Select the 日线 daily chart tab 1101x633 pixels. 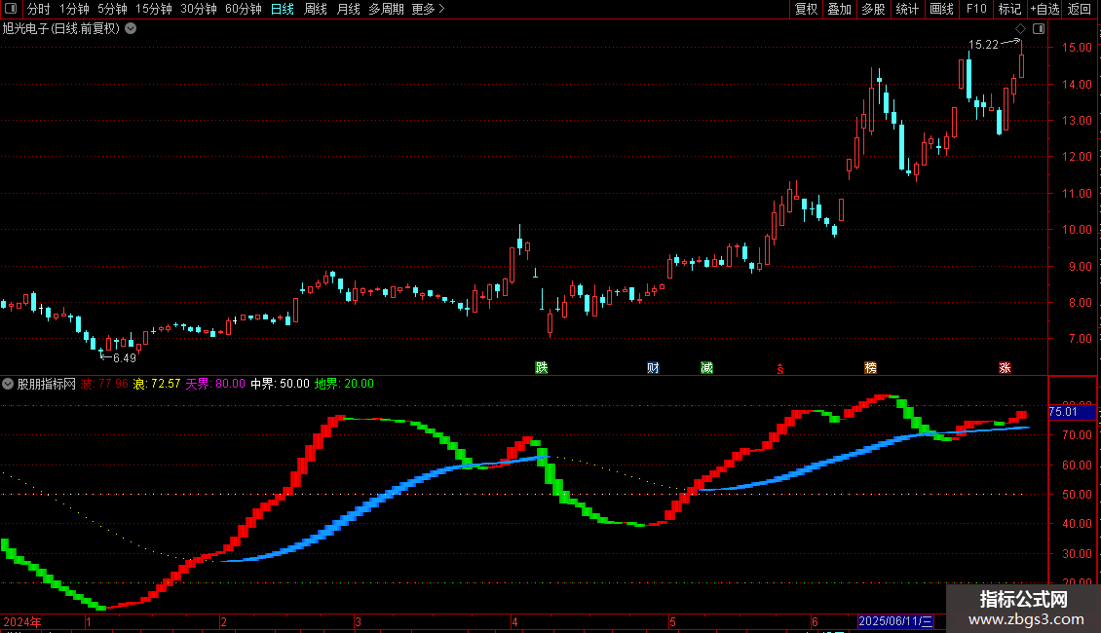[283, 9]
